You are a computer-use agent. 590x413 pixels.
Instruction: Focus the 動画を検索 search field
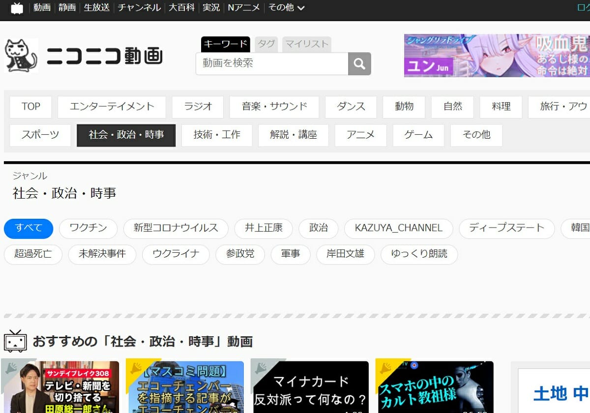coord(272,64)
